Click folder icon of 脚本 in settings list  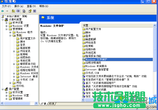coord(84,32)
